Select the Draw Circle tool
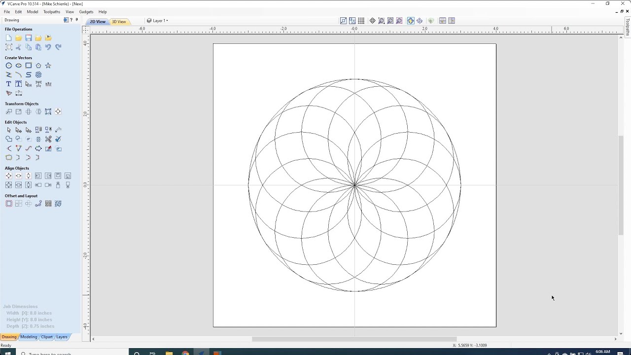Screen dimensions: 631x355 (8, 66)
